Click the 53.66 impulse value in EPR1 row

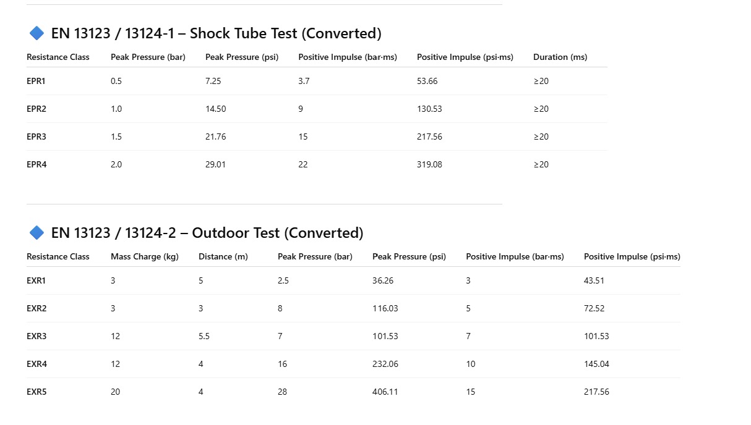click(427, 81)
